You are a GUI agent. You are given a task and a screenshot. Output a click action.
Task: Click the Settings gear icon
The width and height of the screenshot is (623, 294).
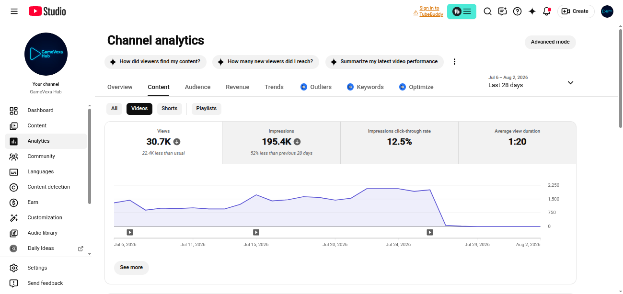pyautogui.click(x=14, y=268)
